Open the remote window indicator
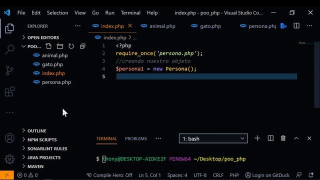Viewport: 320px width, 180px height. 7,175
